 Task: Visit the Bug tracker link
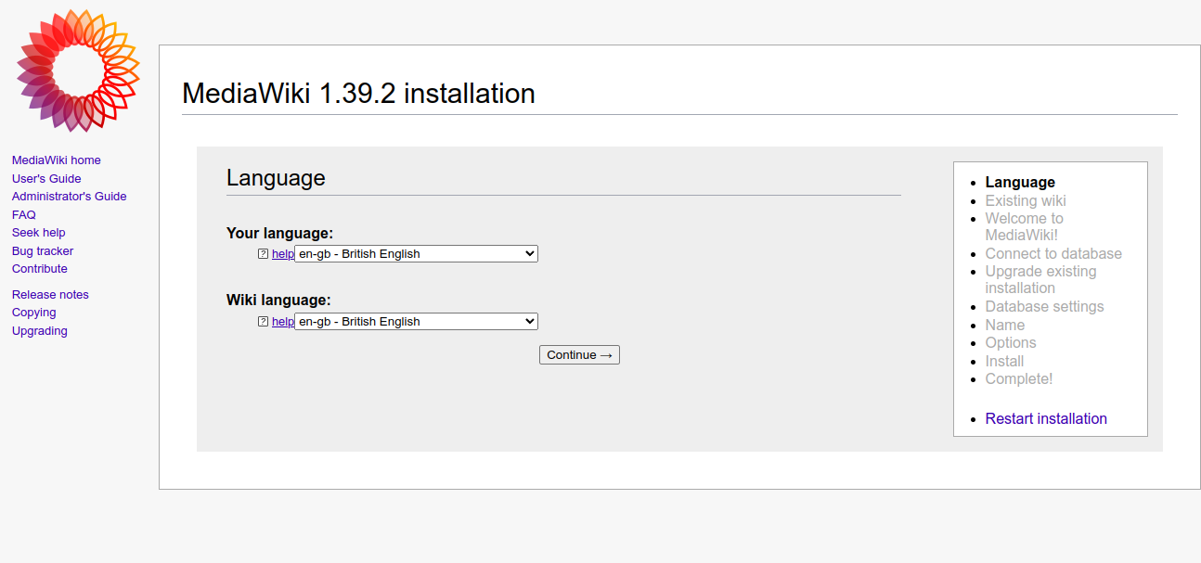(42, 251)
